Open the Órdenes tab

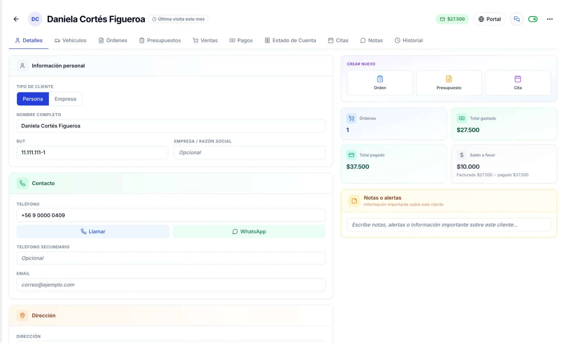pyautogui.click(x=113, y=40)
